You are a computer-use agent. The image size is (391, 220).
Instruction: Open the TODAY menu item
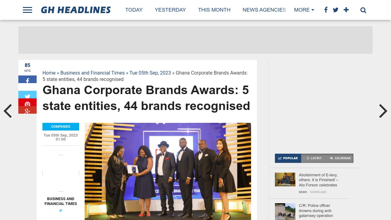(x=134, y=10)
